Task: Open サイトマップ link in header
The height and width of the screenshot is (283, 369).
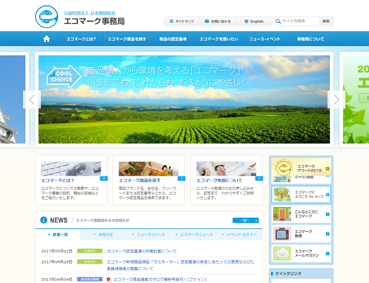Action: point(182,21)
